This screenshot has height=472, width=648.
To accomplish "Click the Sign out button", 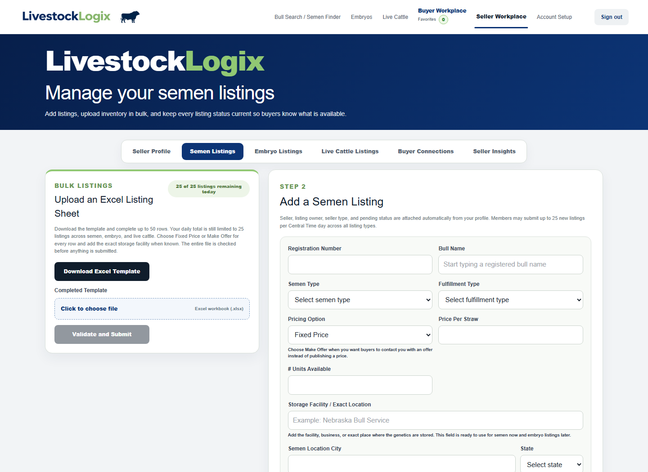I will tap(611, 17).
